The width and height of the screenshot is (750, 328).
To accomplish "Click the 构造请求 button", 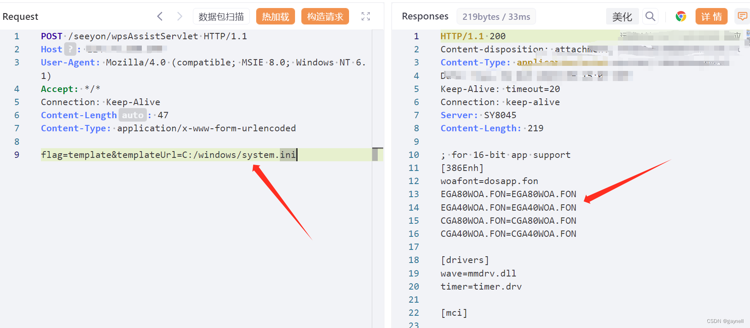I will (x=325, y=16).
